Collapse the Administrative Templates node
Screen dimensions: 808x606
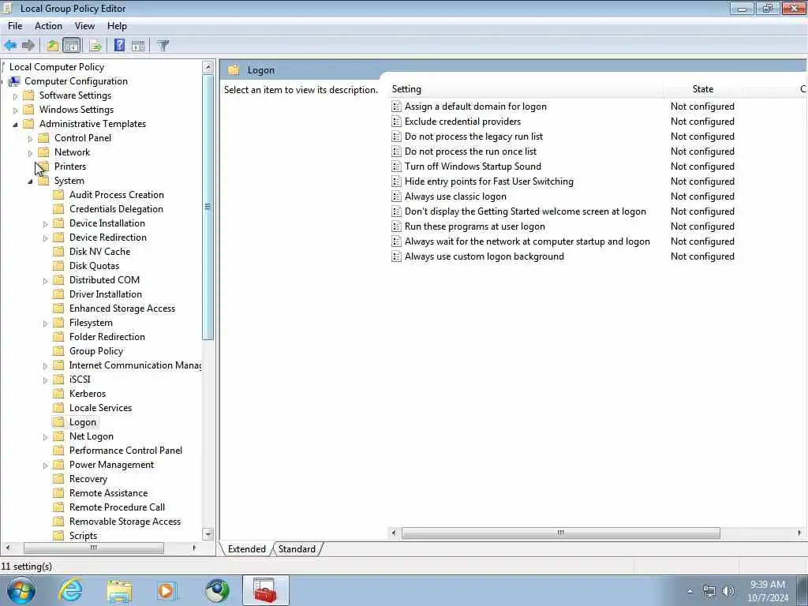[x=15, y=124]
